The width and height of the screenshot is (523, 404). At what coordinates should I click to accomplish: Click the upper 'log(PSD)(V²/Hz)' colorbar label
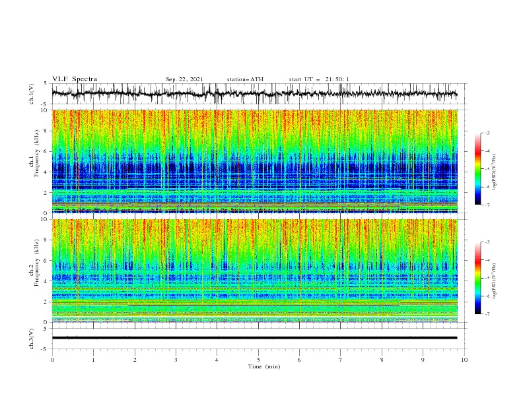click(x=494, y=172)
